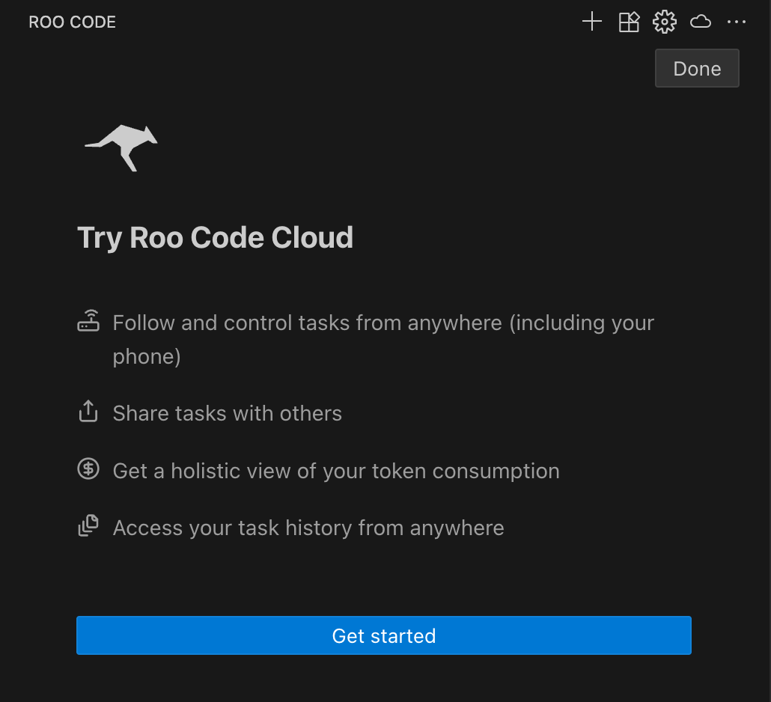Click the task history feature text
Viewport: 771px width, 702px height.
[308, 527]
